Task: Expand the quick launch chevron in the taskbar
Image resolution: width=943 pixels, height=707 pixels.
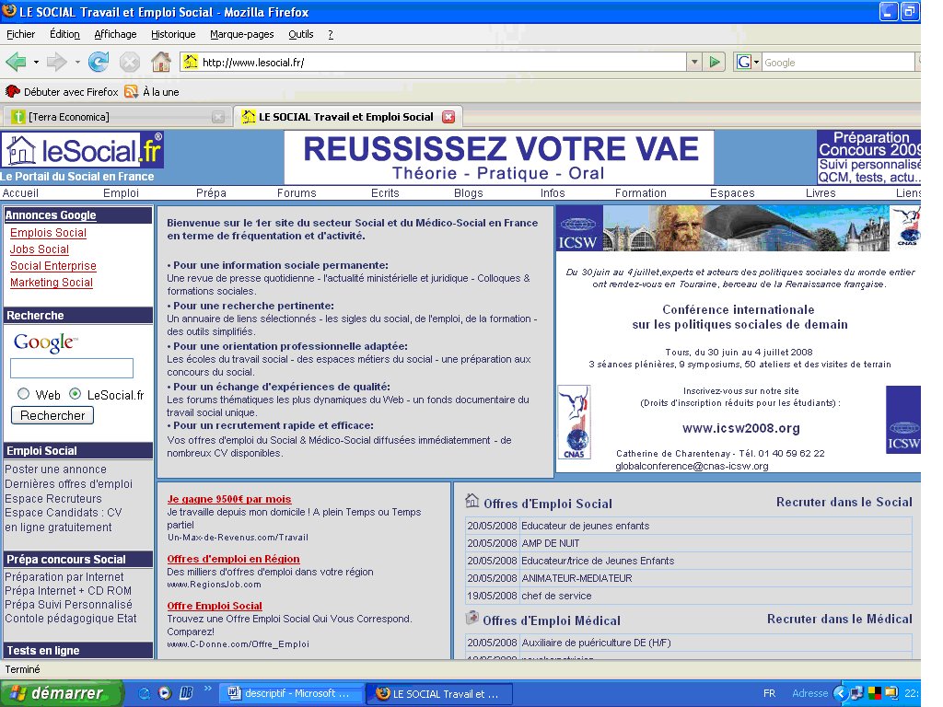Action: 207,689
